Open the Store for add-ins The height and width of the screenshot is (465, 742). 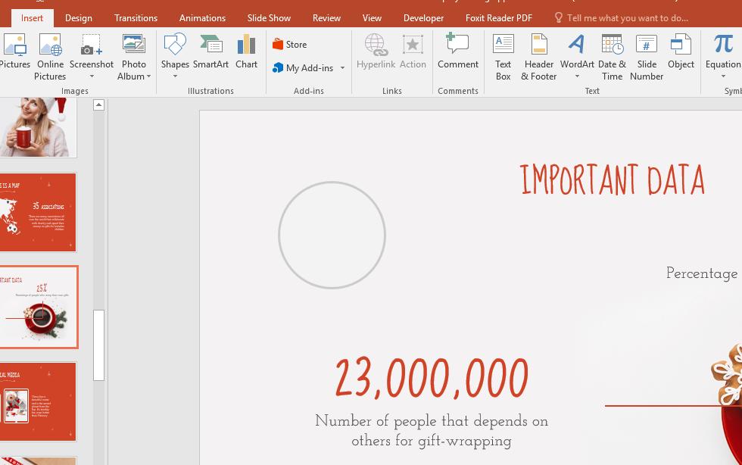click(x=290, y=44)
